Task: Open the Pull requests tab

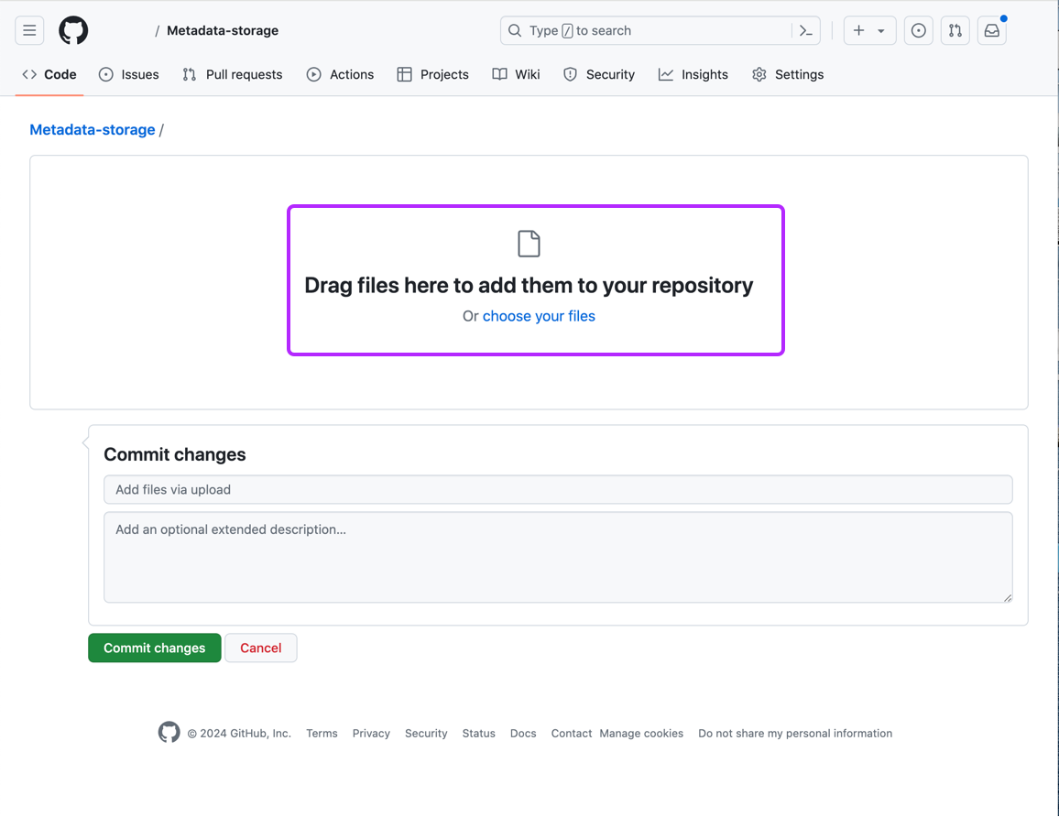Action: click(x=233, y=74)
